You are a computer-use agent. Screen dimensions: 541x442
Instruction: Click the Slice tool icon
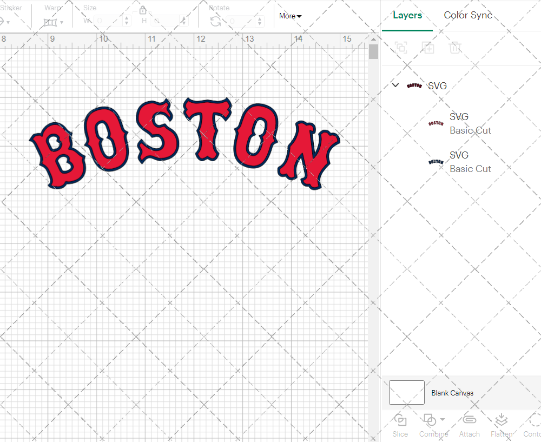point(400,420)
